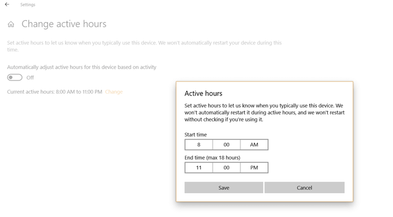The height and width of the screenshot is (217, 393).
Task: Click the Active hours dialog title
Action: (x=203, y=94)
